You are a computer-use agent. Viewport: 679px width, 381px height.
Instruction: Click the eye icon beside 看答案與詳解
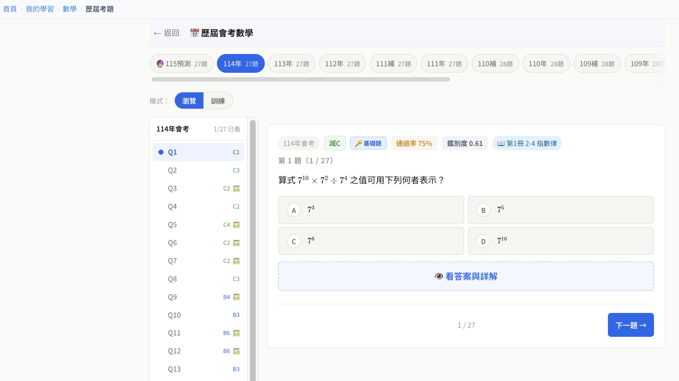[x=439, y=276]
